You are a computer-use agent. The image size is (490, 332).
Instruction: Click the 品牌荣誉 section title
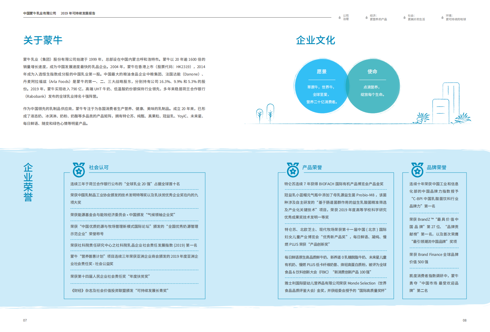click(437, 167)
